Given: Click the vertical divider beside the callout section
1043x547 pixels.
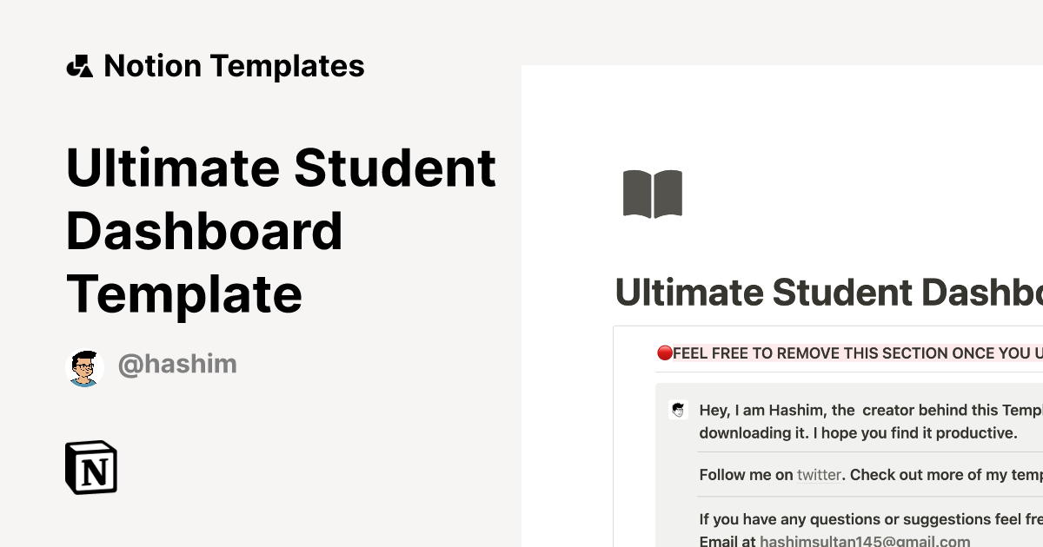Looking at the screenshot, I should pyautogui.click(x=615, y=434).
